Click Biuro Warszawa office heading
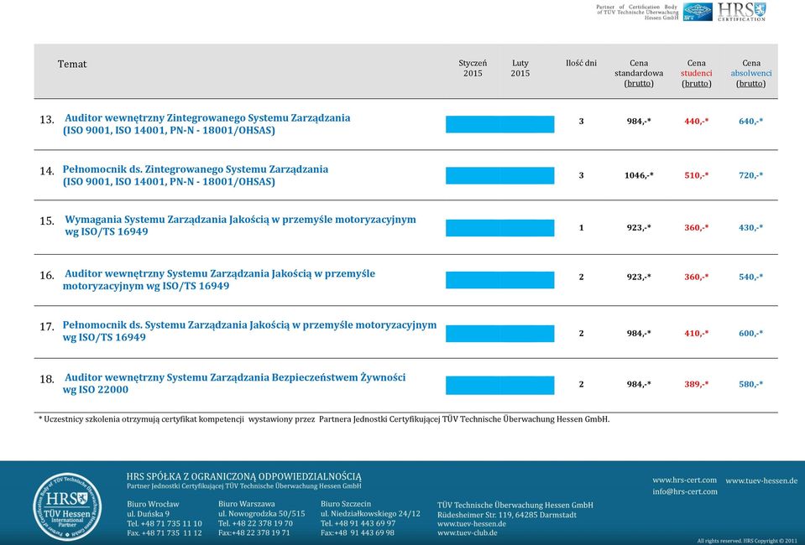This screenshot has width=805, height=545. click(247, 504)
